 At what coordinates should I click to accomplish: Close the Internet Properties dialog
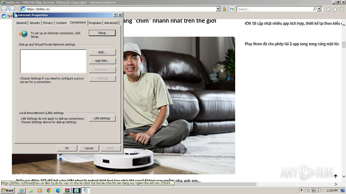tap(120, 15)
